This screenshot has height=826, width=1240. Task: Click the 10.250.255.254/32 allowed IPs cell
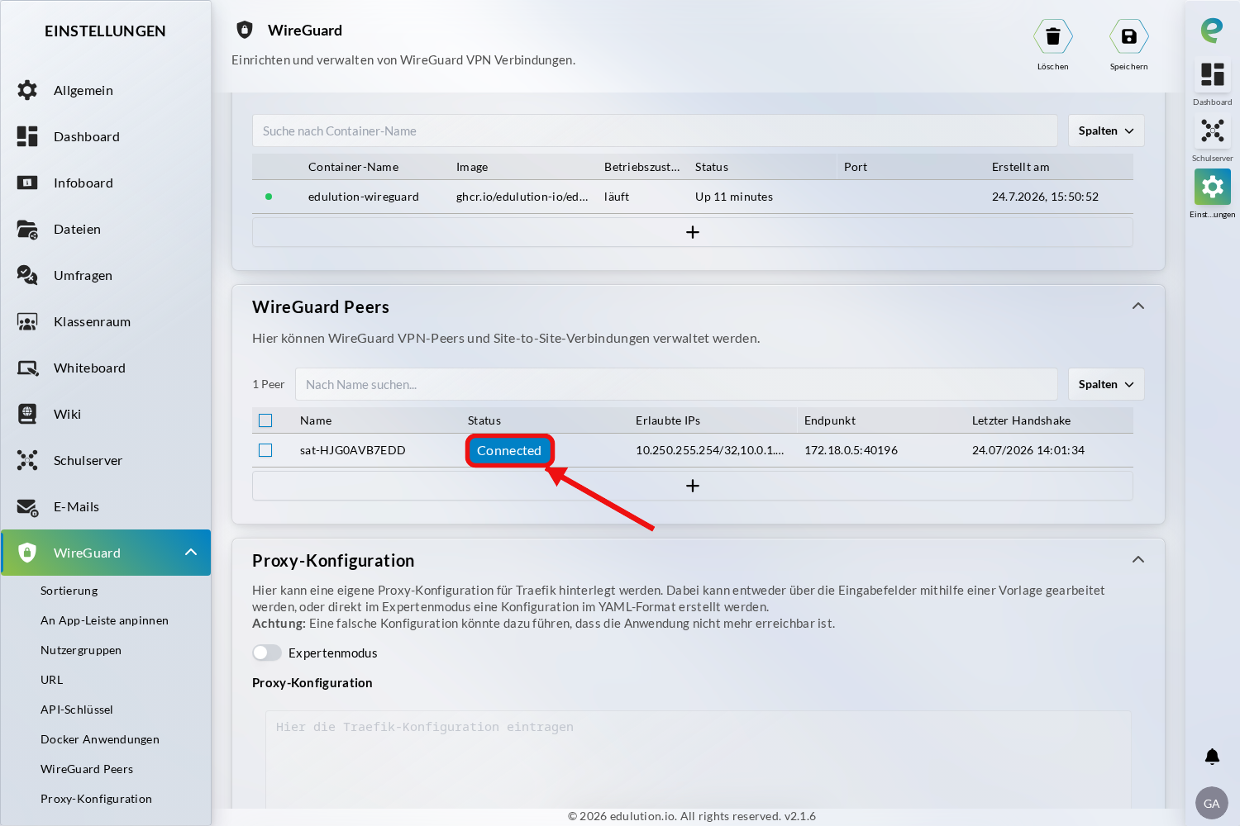pos(710,450)
